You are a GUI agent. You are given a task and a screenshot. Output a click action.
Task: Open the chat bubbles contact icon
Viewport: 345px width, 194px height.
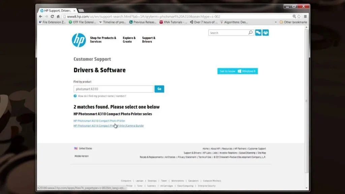258,32
